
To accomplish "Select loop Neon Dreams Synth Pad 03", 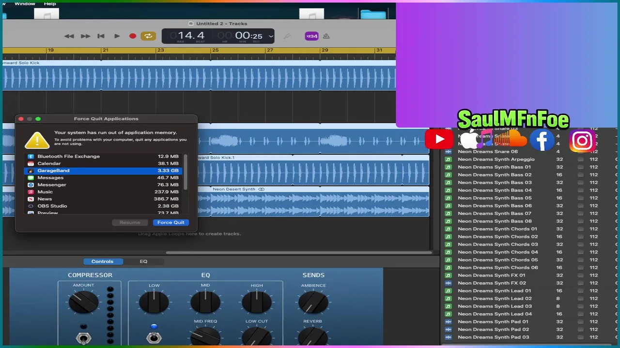I will pos(493,337).
